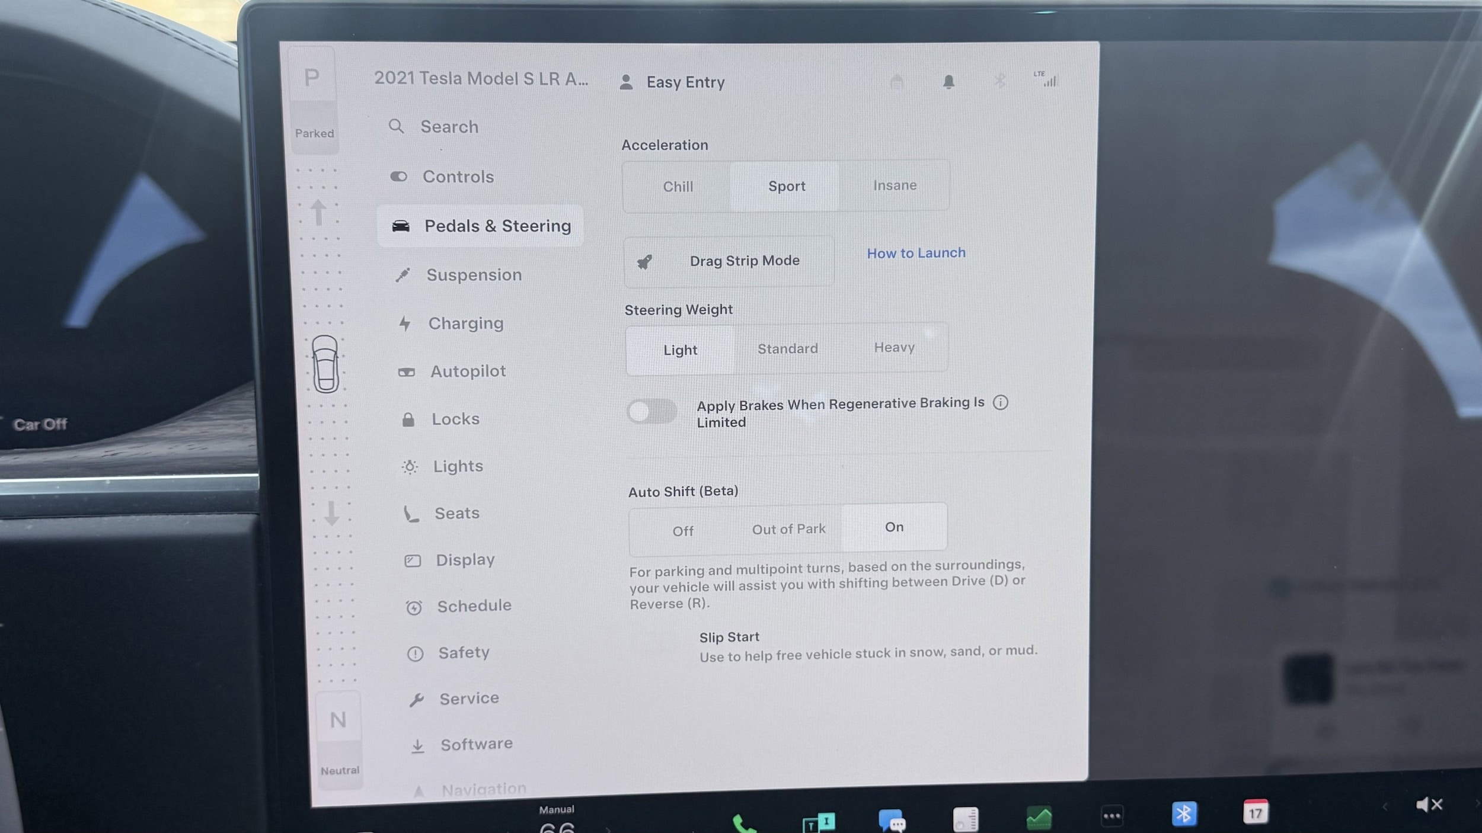The height and width of the screenshot is (833, 1482).
Task: Toggle Apply Brakes When Regenerative Braking Limited
Action: (652, 411)
